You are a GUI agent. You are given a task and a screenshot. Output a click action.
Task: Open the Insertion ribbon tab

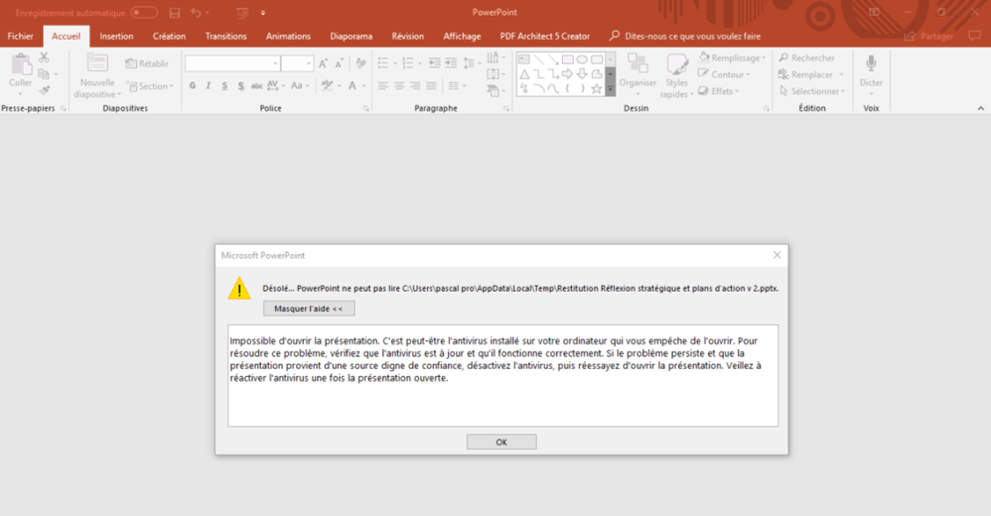pyautogui.click(x=116, y=36)
